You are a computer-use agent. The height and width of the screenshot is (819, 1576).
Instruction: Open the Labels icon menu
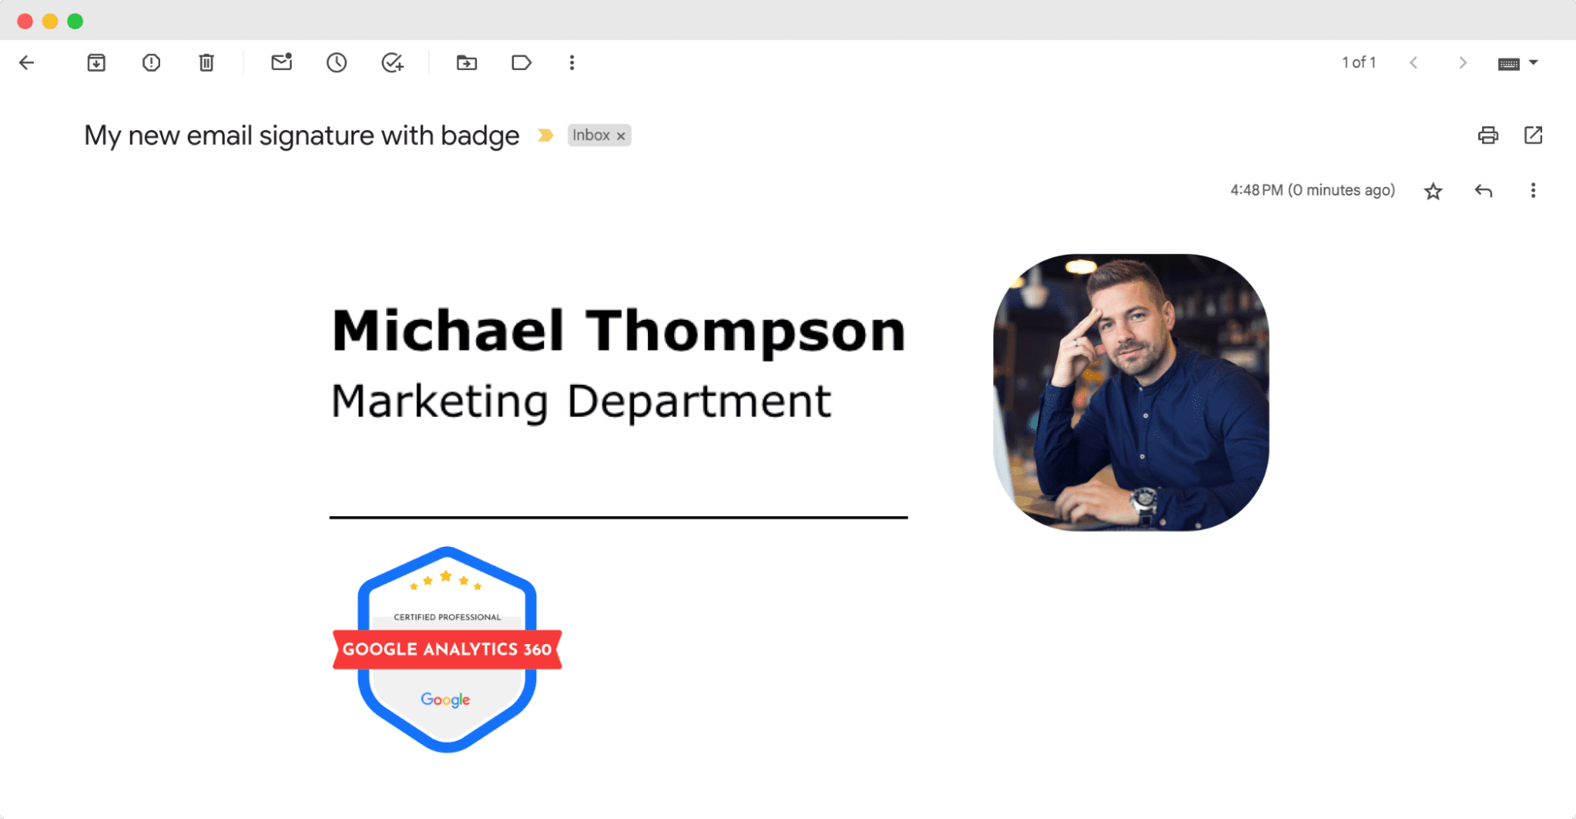click(521, 63)
